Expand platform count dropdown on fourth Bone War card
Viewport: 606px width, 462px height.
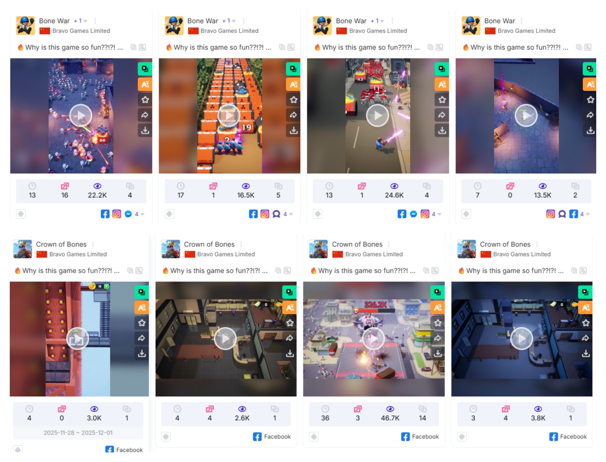click(585, 214)
